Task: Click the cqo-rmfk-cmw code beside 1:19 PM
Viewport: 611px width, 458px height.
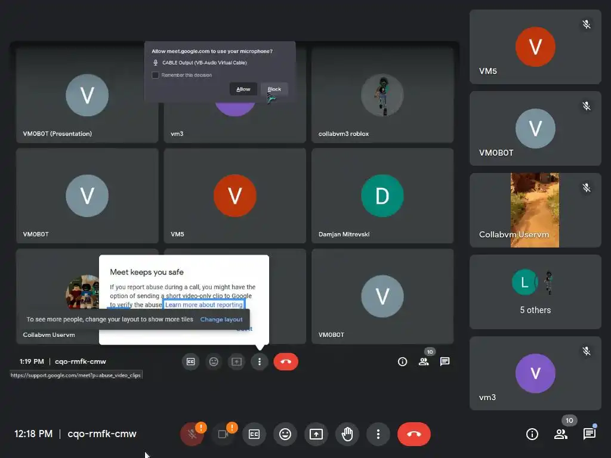Action: pos(81,361)
